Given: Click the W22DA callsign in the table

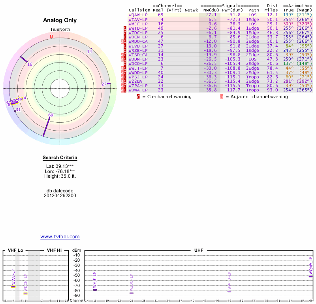Looking at the screenshot, I should (x=135, y=81).
